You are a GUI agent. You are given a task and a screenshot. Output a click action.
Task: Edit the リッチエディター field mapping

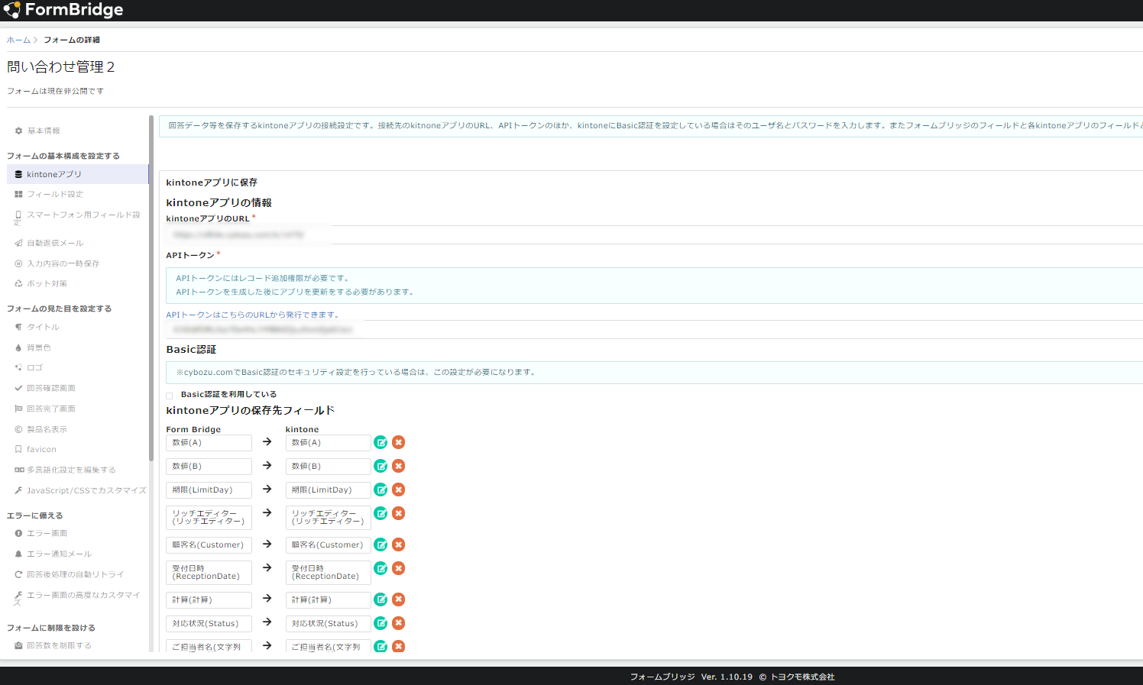click(380, 513)
